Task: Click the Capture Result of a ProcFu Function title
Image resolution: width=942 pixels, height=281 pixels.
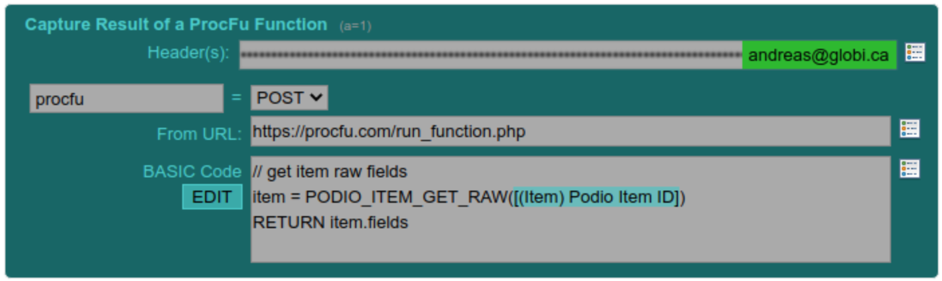Action: (176, 25)
